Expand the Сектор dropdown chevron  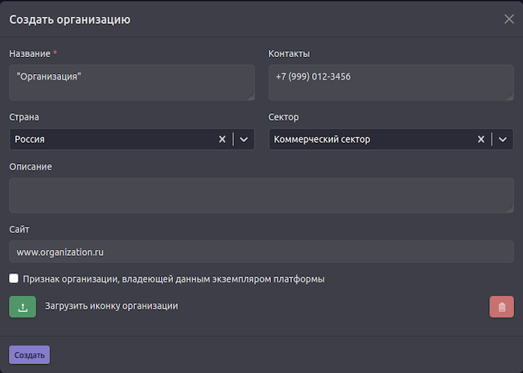click(x=503, y=139)
